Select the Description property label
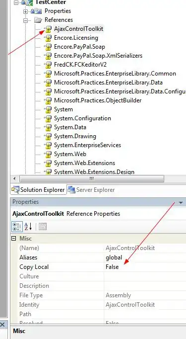 34,286
